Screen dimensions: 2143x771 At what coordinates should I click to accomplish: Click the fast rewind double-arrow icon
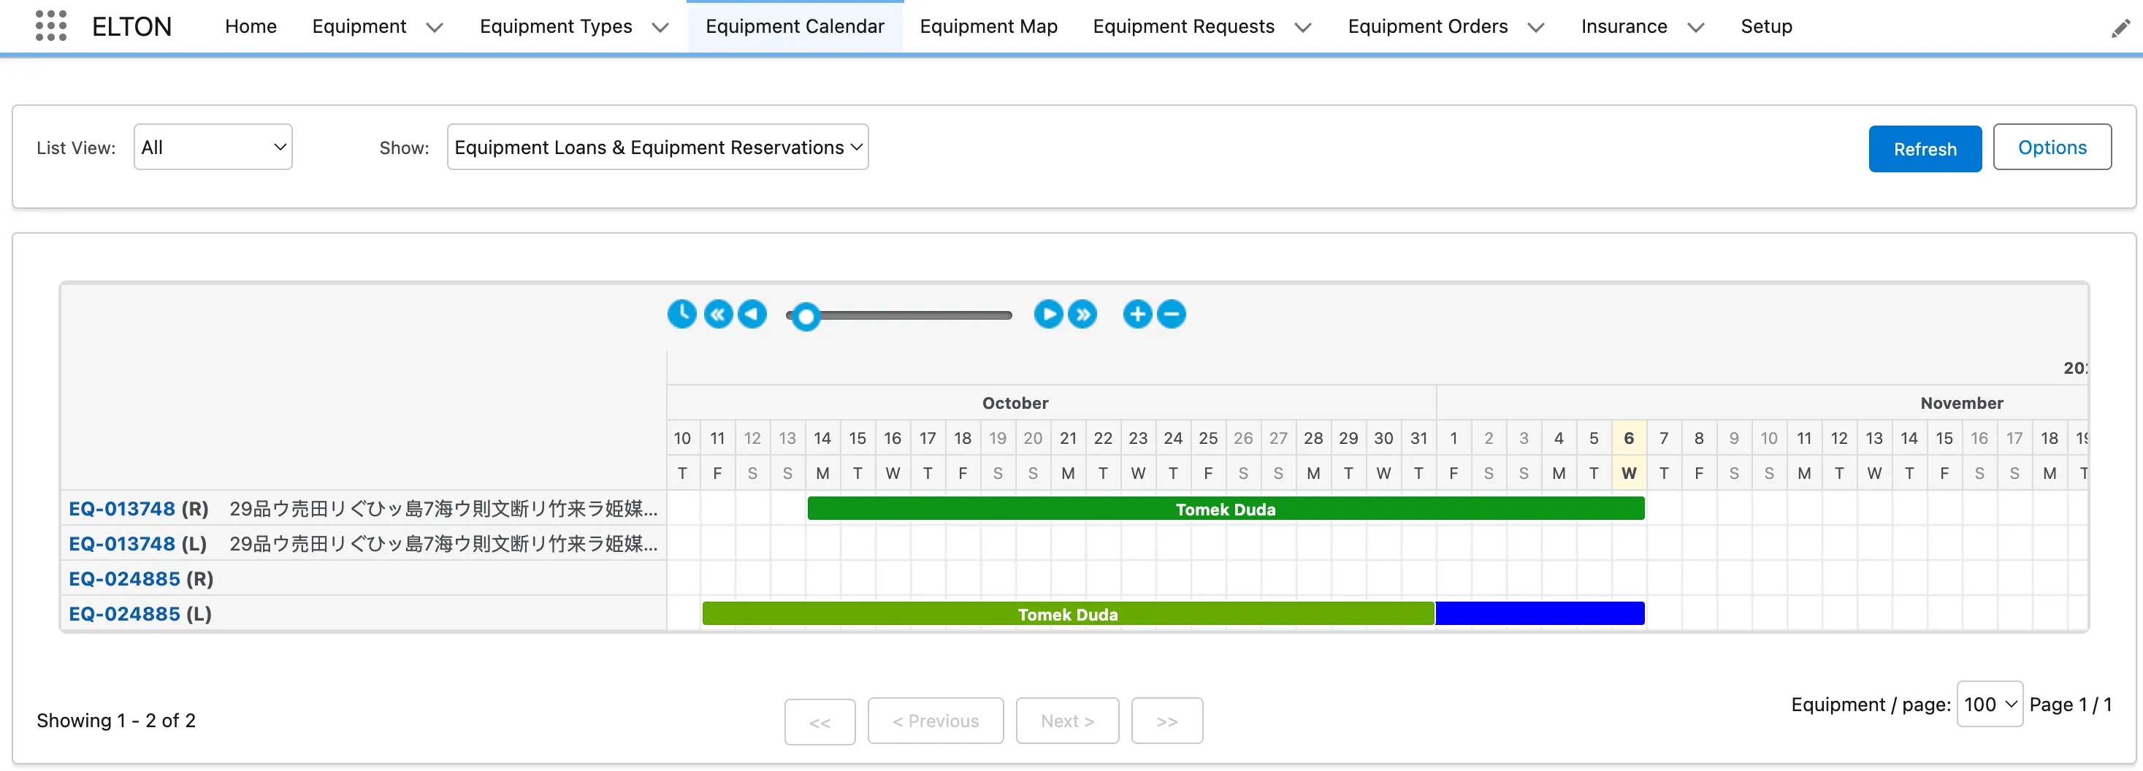coord(718,315)
